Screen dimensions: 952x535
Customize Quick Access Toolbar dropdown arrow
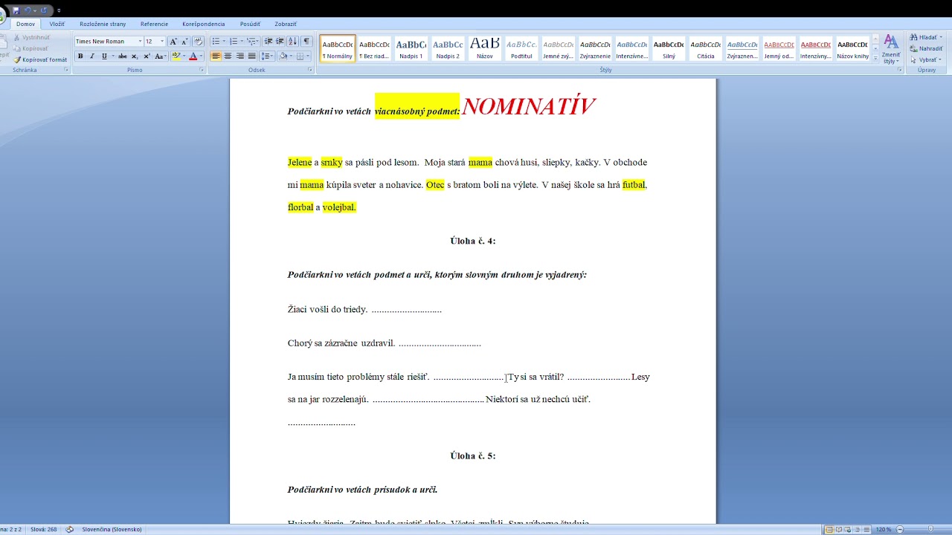[x=59, y=10]
